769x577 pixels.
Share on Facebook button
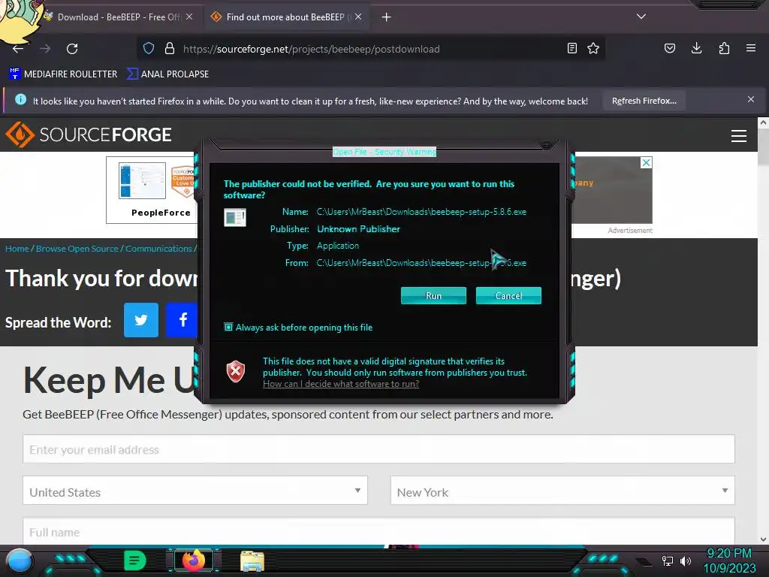click(x=182, y=320)
